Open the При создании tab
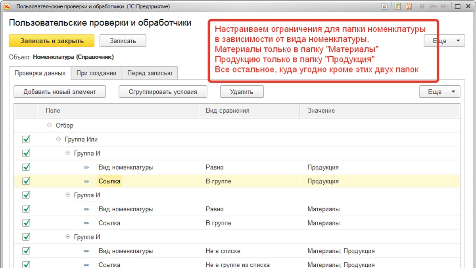476x268 pixels. point(96,73)
